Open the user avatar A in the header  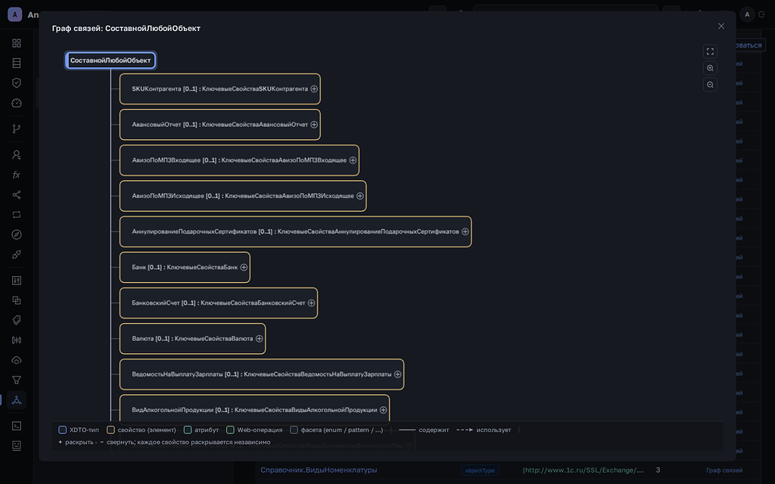tap(747, 15)
